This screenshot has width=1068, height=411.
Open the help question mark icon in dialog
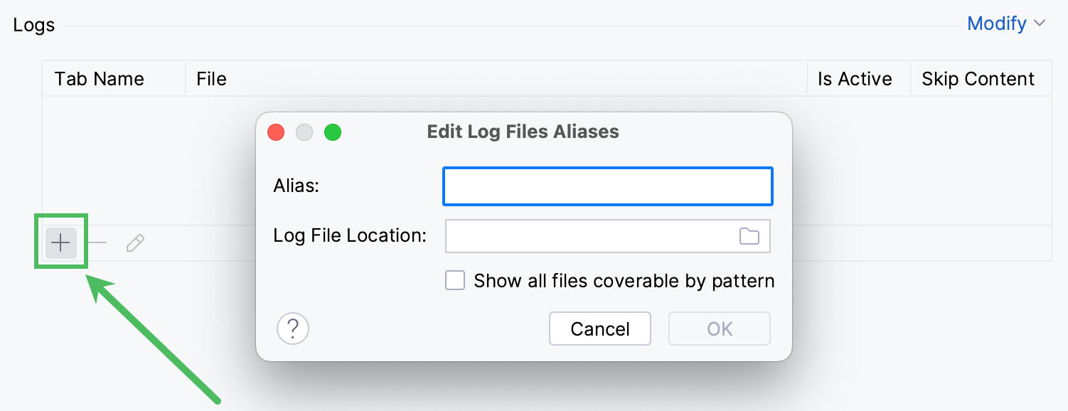(293, 329)
